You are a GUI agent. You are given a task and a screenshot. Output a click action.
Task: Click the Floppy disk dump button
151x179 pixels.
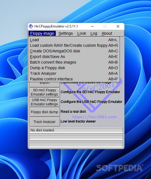pyautogui.click(x=45, y=112)
